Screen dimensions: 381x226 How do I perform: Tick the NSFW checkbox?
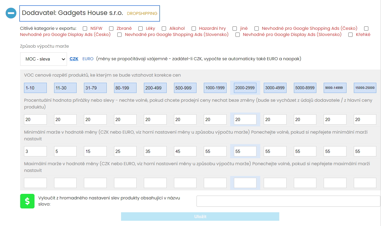pos(85,28)
